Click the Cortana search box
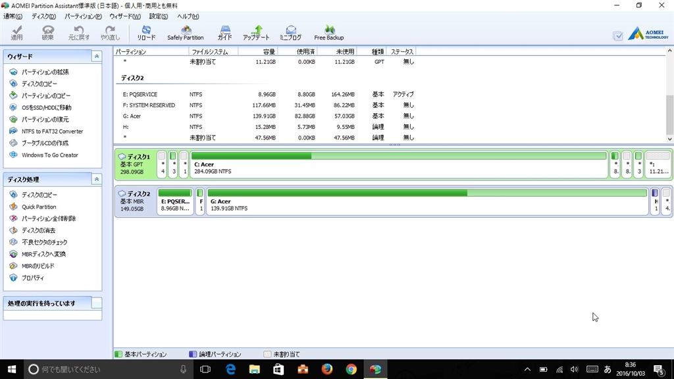 (x=107, y=369)
